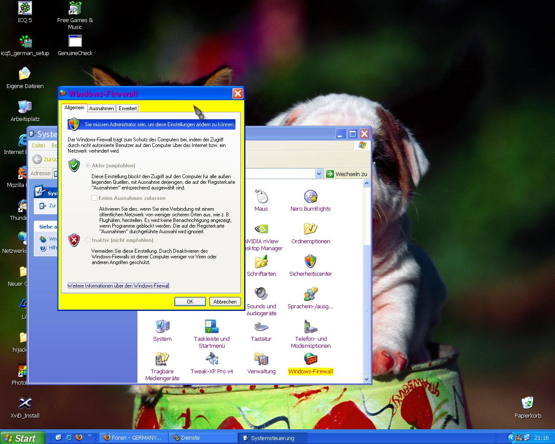Screen dimensions: 555x444
Task: Open the Papierkorb desktop icon
Action: tap(528, 403)
